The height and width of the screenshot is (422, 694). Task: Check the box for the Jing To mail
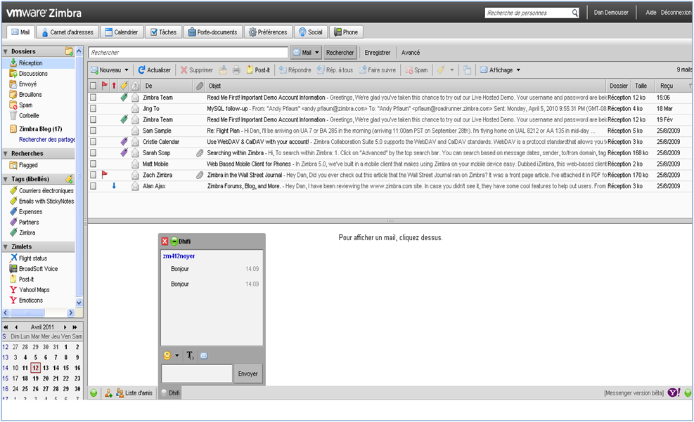(x=93, y=108)
